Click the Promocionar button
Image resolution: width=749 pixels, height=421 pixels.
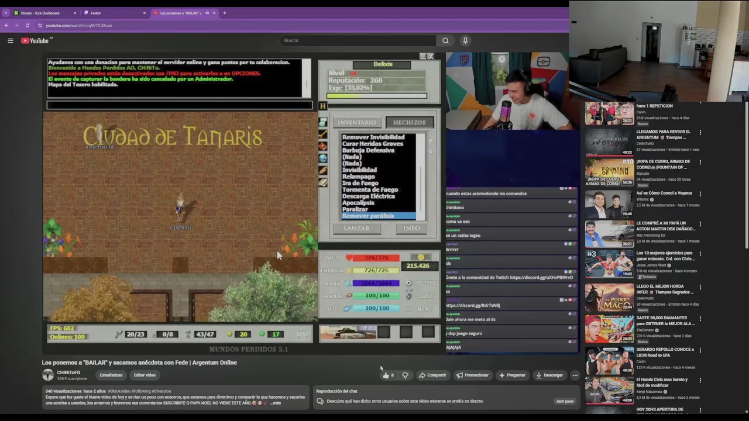point(472,375)
